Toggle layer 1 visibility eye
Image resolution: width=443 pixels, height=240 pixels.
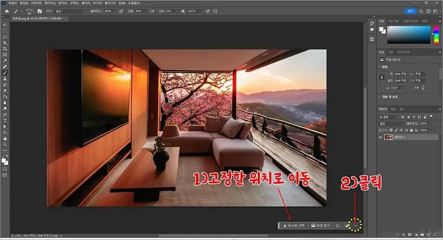point(380,137)
